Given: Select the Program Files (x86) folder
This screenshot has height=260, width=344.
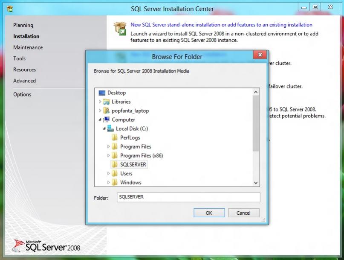Looking at the screenshot, I should pos(142,155).
